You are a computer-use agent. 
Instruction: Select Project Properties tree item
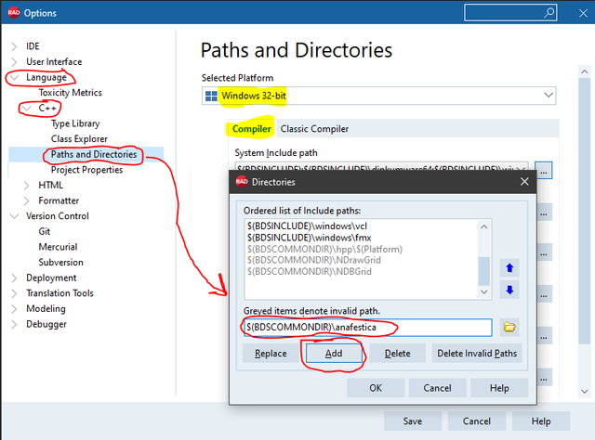pyautogui.click(x=86, y=170)
